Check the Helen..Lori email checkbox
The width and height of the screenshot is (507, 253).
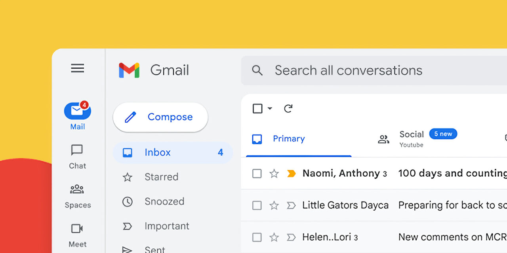(257, 237)
